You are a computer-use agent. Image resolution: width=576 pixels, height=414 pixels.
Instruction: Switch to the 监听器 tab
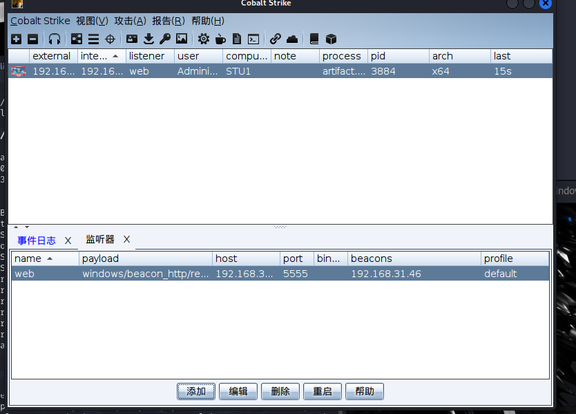point(100,239)
